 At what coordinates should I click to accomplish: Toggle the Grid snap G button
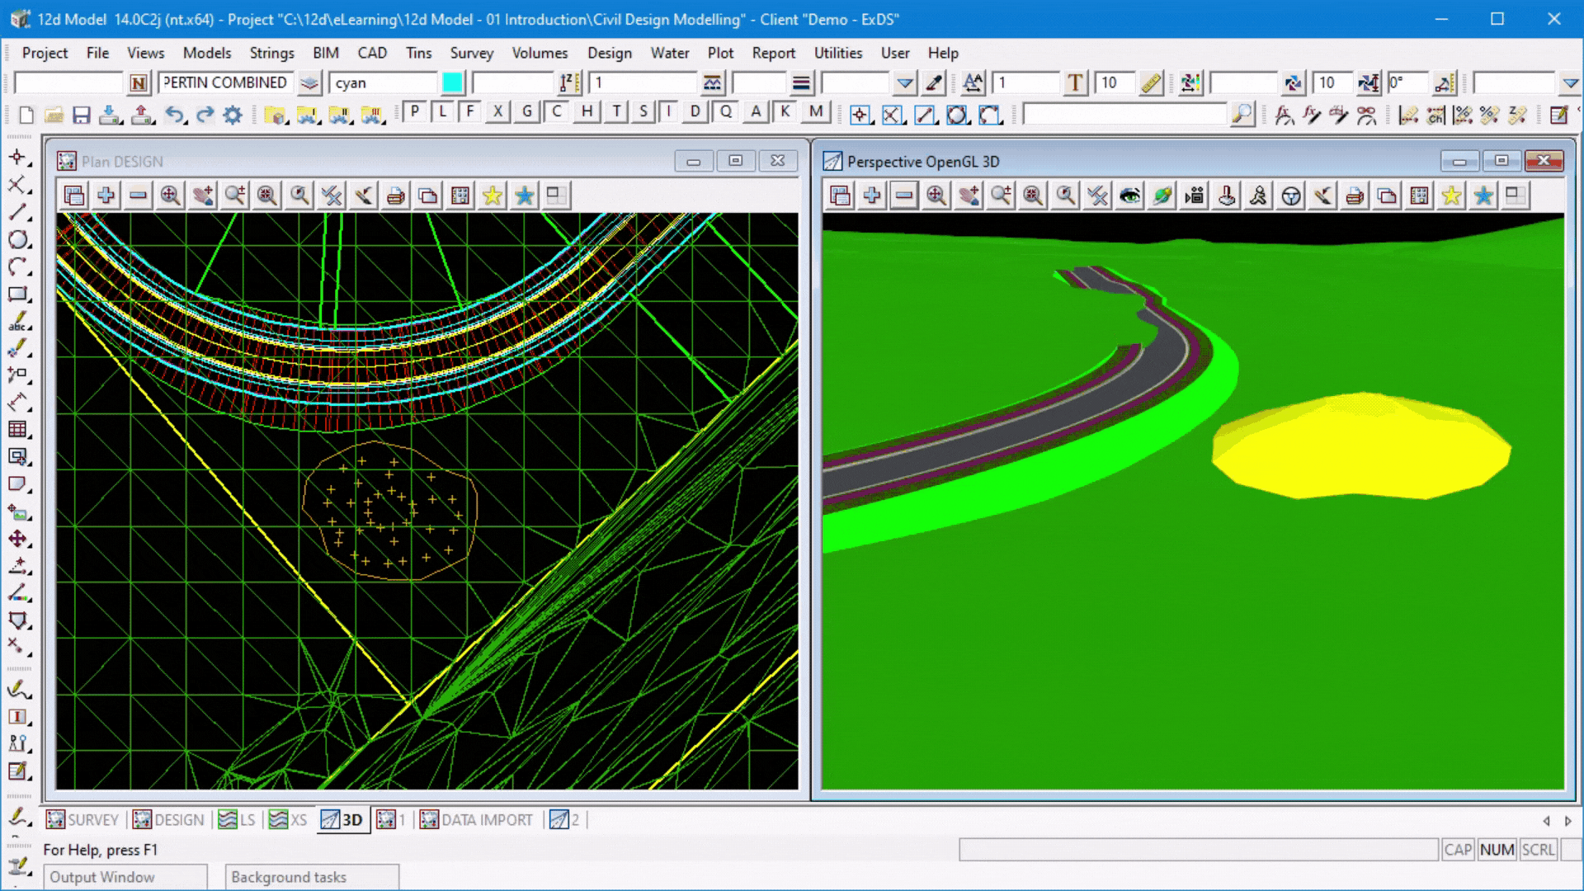[526, 111]
